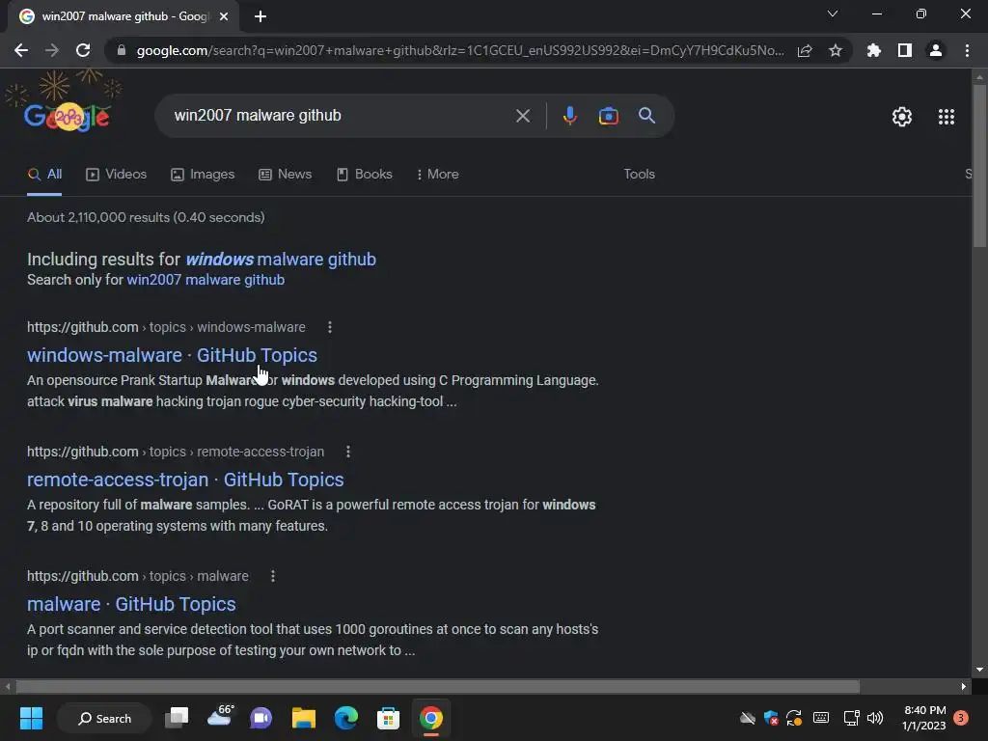Screen dimensions: 988x741
Task: Toggle the Chrome side panel
Action: (x=905, y=50)
